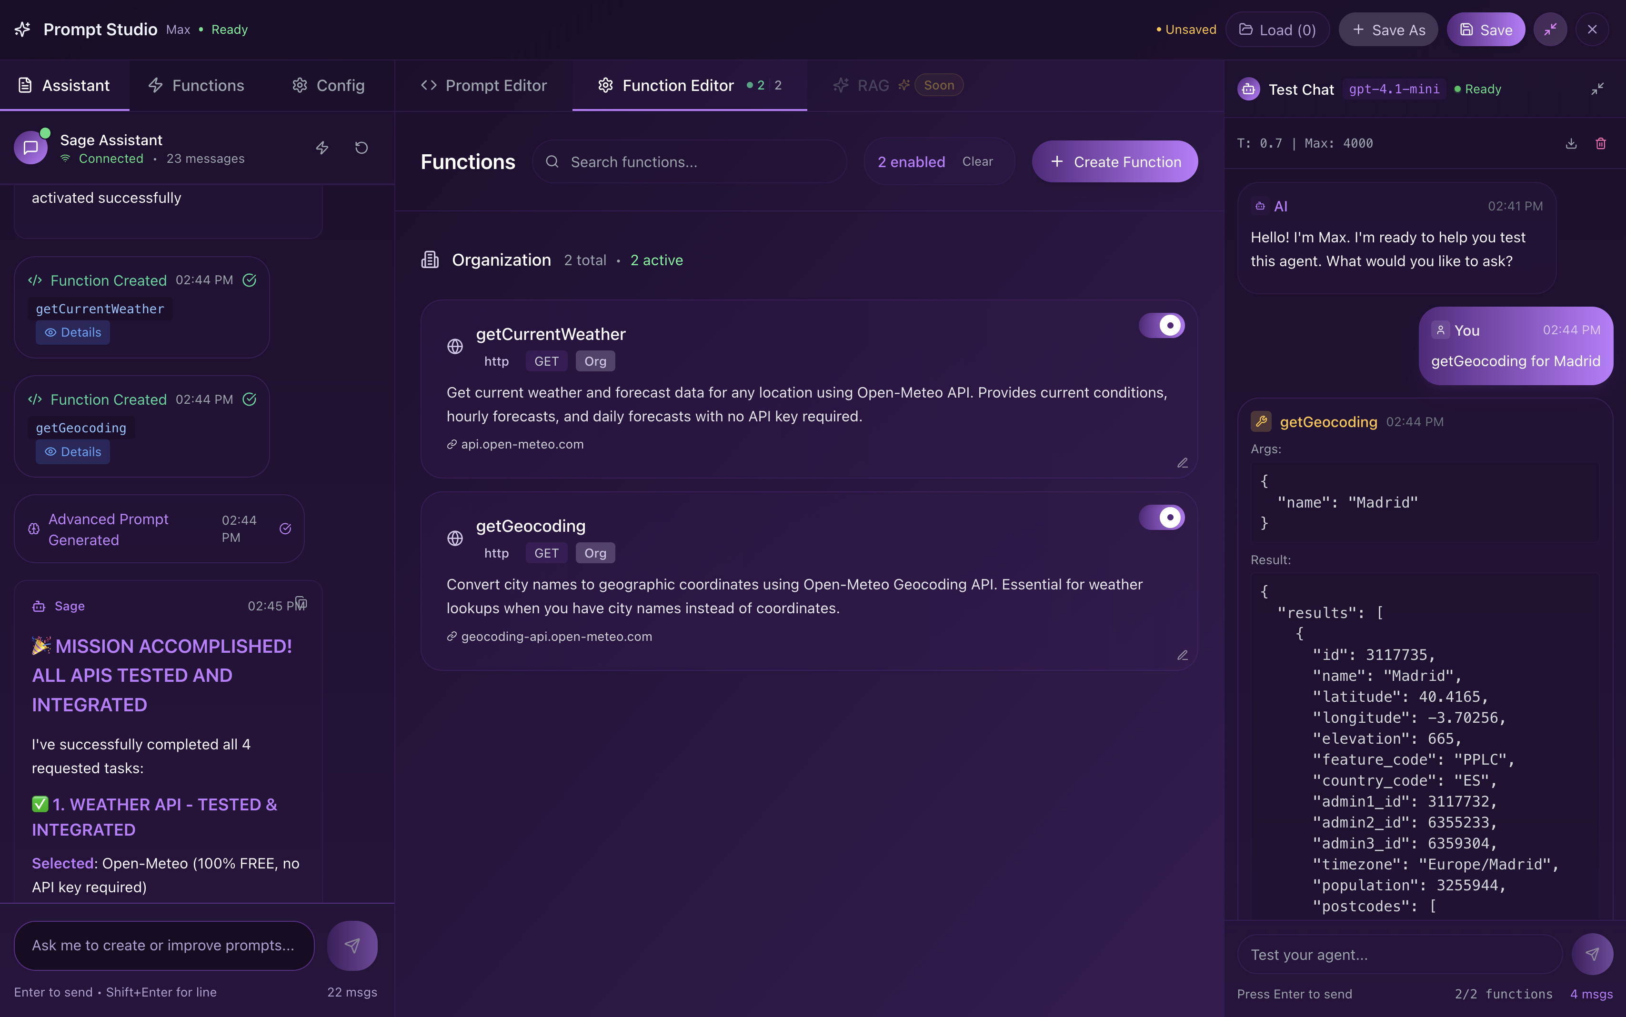
Task: Switch to the Config tab
Action: 328,85
